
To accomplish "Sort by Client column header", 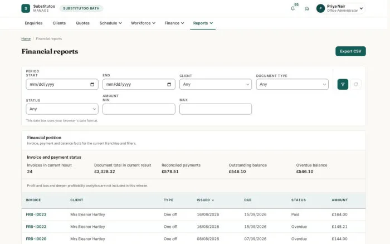I will click(77, 200).
